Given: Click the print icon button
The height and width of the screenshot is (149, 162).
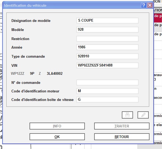Looking at the screenshot, I should (x=127, y=115).
